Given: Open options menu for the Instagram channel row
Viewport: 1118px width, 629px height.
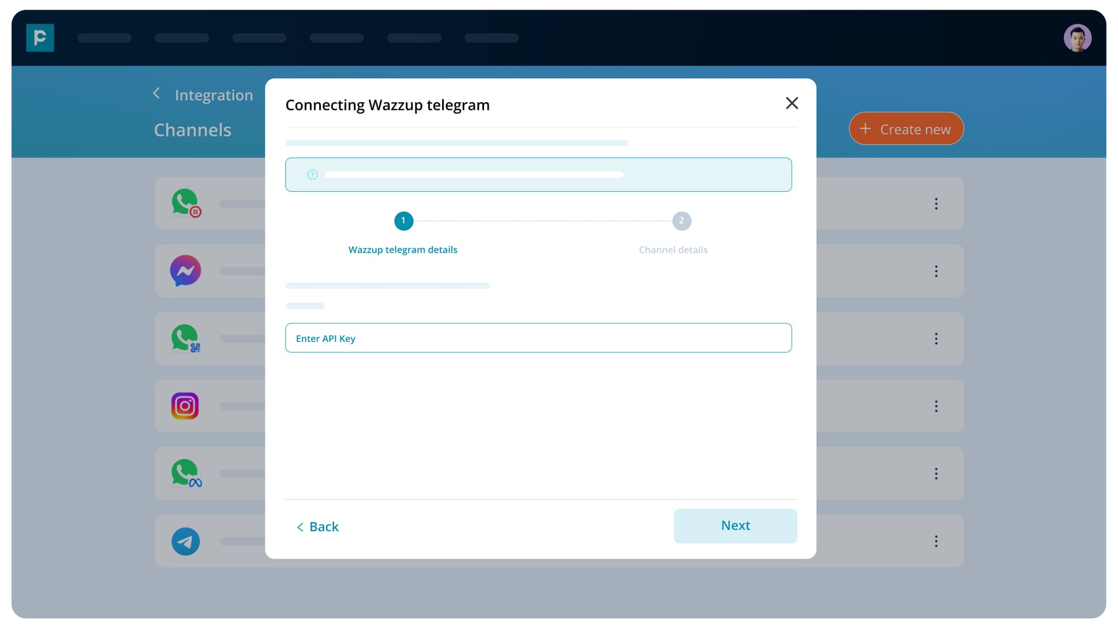Looking at the screenshot, I should click(x=936, y=406).
